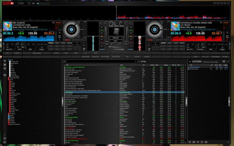234x146 pixels.
Task: Click music note icon beside Bye Bye
Action: [64, 142]
